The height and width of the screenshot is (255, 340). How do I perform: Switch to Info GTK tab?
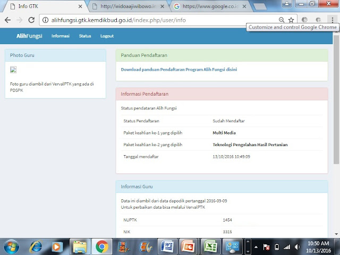pos(44,6)
